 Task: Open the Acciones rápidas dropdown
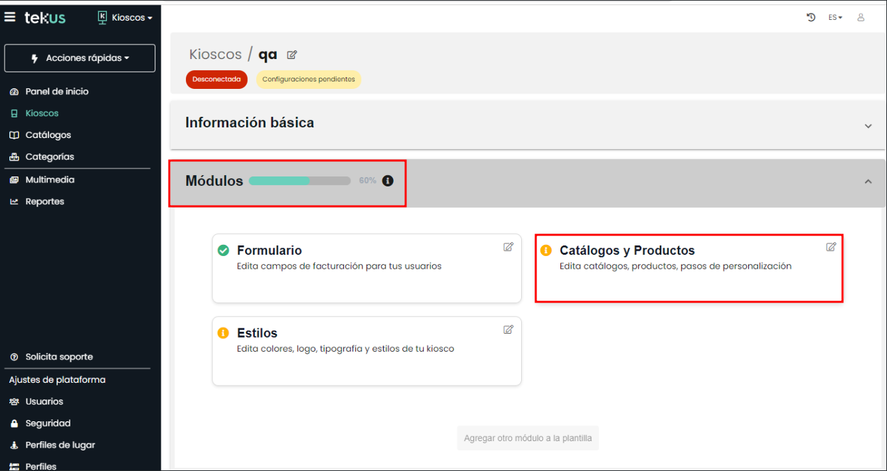[80, 58]
